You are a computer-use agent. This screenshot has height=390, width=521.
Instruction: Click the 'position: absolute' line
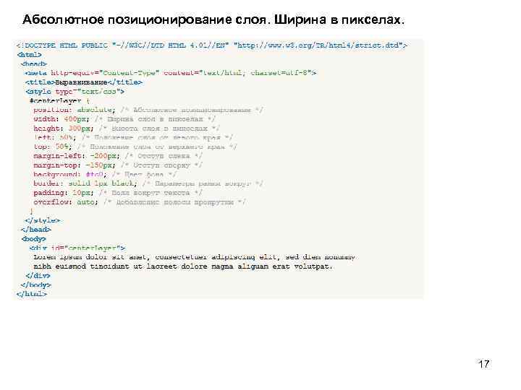[x=148, y=110]
